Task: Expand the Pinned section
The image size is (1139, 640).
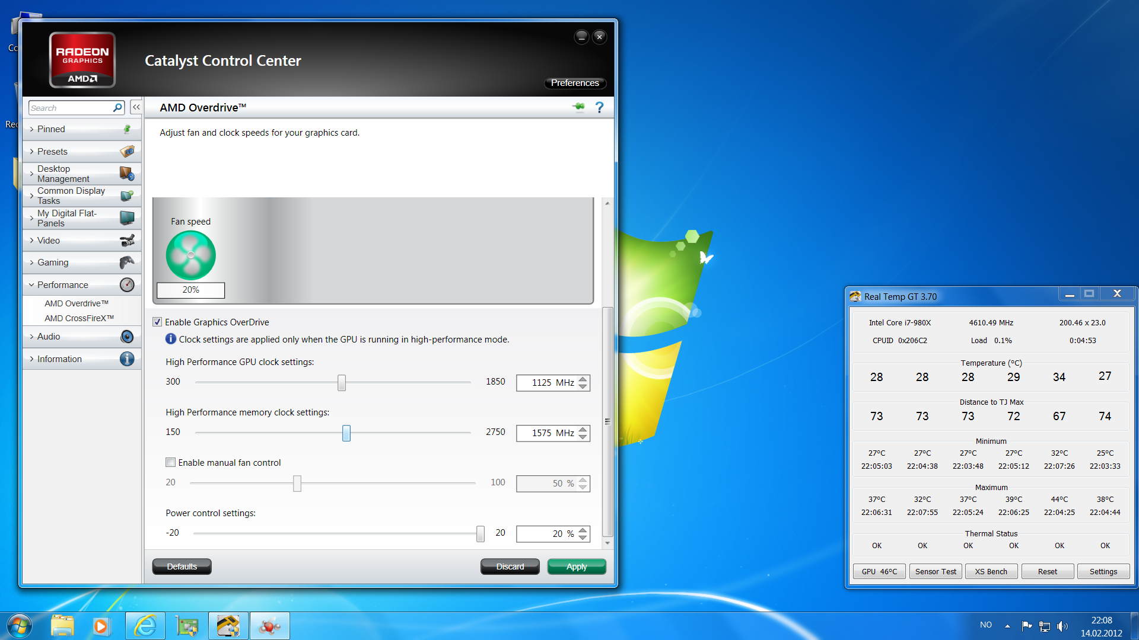Action: tap(82, 129)
